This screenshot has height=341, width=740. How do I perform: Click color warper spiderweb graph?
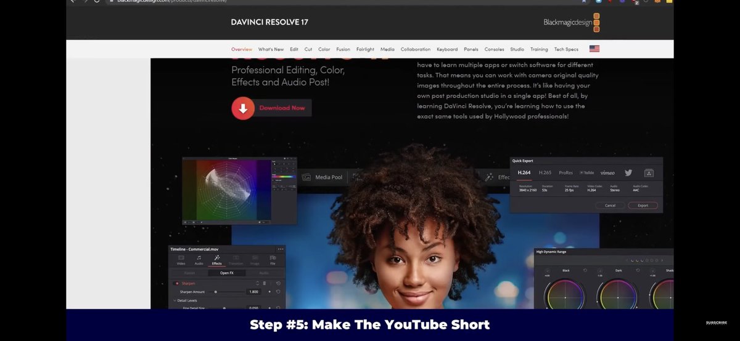[x=227, y=191]
